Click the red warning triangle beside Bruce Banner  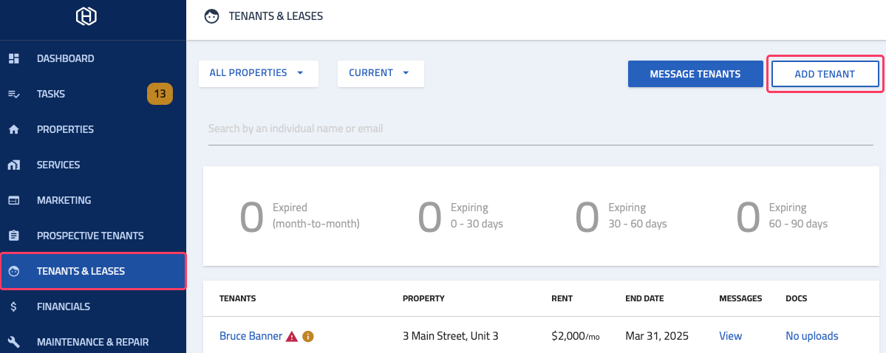pos(292,337)
